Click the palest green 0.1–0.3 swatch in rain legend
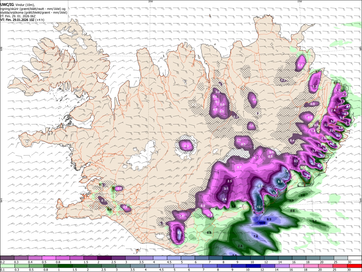Screen dimensions: 362x272 [x=7, y=266]
